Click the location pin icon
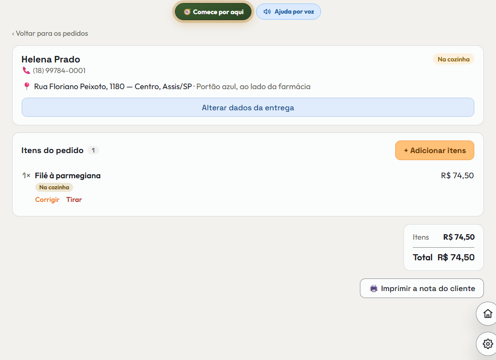The image size is (496, 360). pos(27,86)
